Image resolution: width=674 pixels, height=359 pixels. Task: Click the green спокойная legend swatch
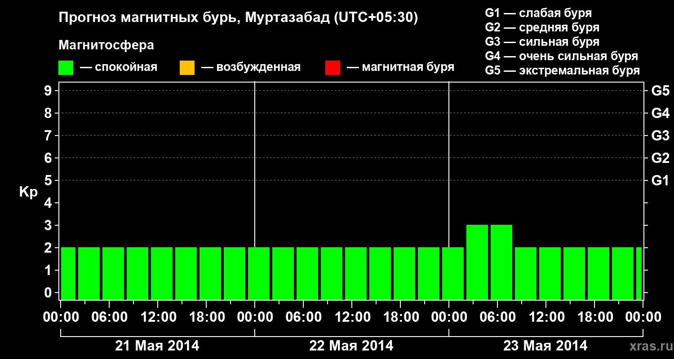(66, 68)
